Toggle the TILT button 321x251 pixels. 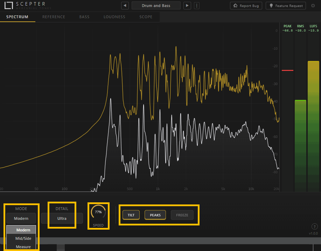click(131, 215)
